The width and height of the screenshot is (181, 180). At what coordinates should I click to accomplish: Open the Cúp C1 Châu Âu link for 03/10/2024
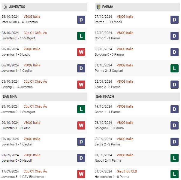coord(35,81)
